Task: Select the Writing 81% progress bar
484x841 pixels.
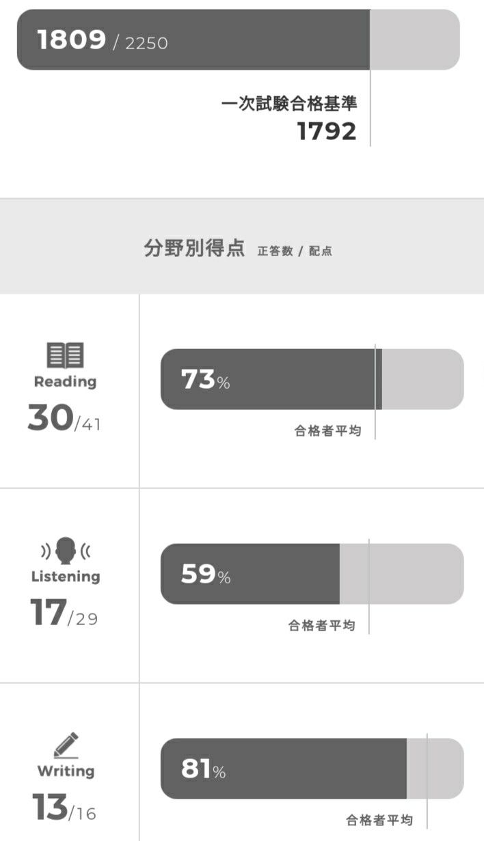Action: tap(312, 769)
